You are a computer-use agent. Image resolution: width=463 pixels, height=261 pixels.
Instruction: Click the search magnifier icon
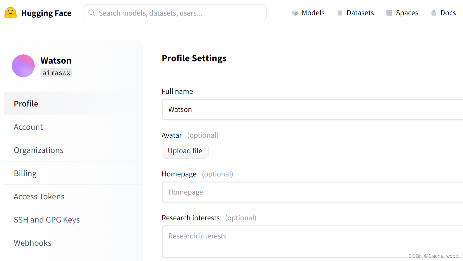click(x=92, y=13)
